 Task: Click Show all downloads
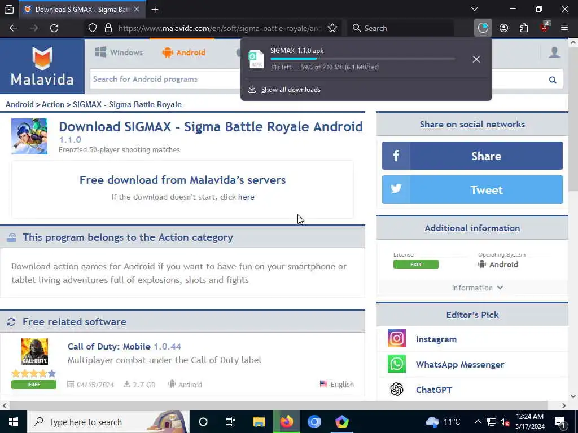coord(291,90)
